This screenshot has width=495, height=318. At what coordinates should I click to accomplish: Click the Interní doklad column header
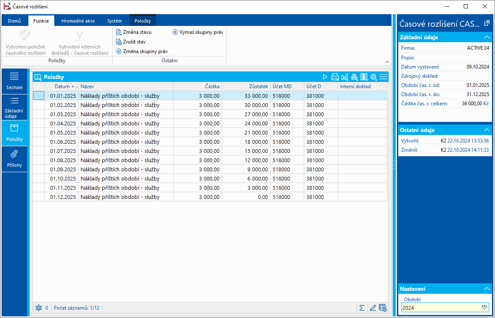point(362,86)
